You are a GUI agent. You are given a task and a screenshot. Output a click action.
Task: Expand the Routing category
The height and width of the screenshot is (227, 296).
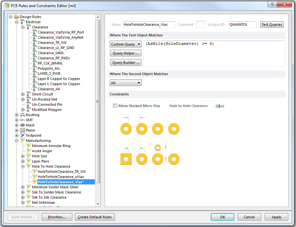(16, 115)
